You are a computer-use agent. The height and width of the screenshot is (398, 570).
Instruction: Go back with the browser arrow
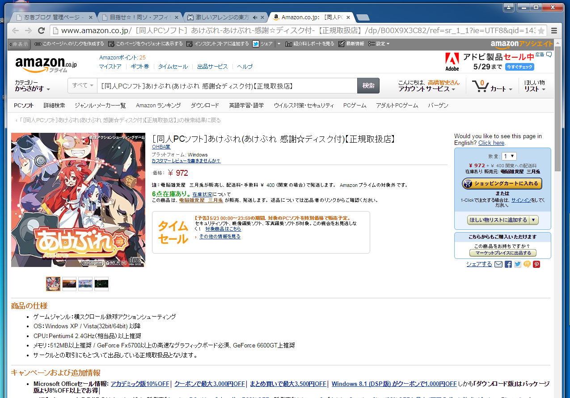pos(15,30)
